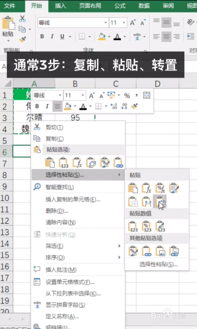Click 删除(D)... in context menu

[x=78, y=211]
